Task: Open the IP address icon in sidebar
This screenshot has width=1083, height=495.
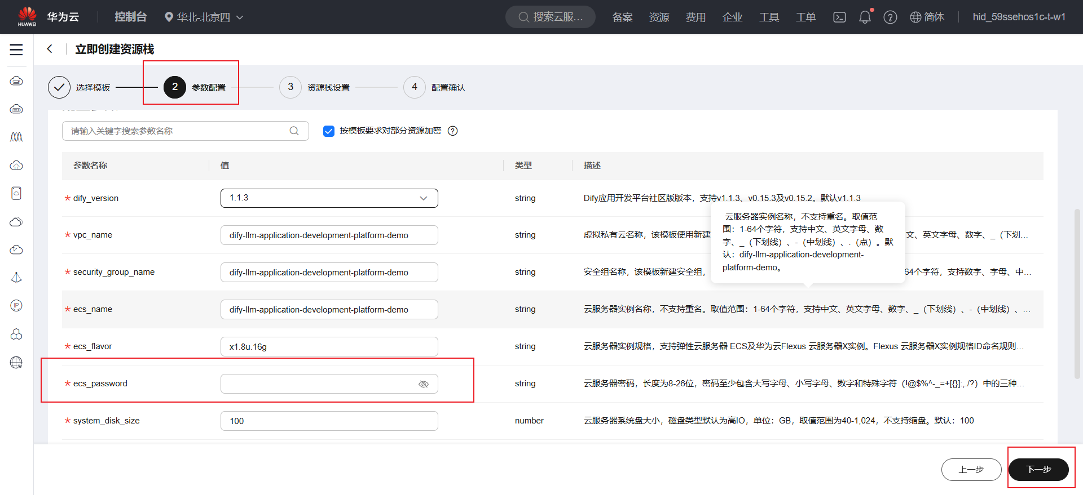Action: 16,305
